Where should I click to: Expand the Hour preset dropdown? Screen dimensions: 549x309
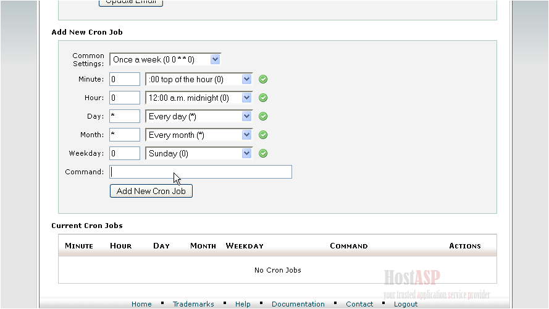pos(199,98)
